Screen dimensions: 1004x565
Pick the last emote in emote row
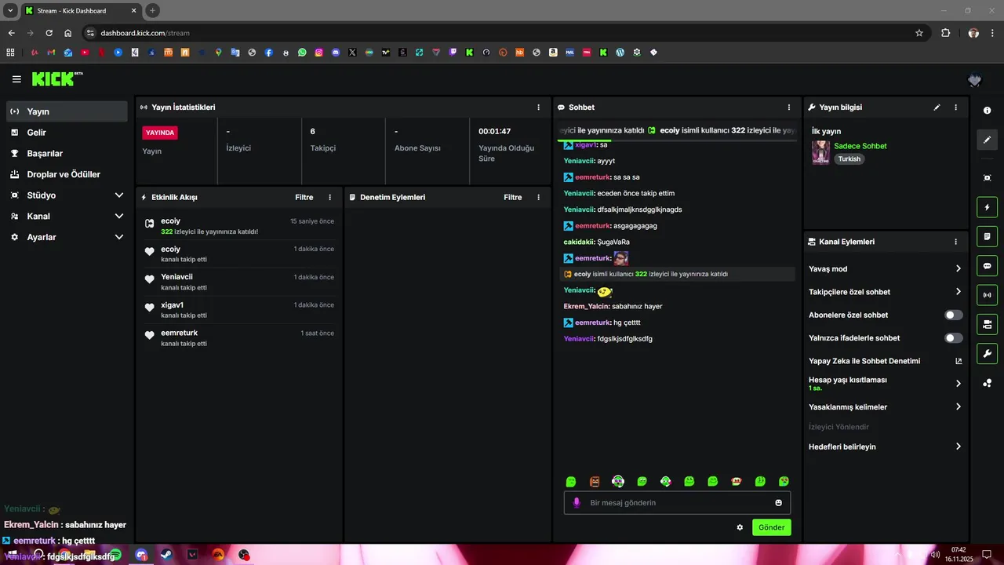784,482
